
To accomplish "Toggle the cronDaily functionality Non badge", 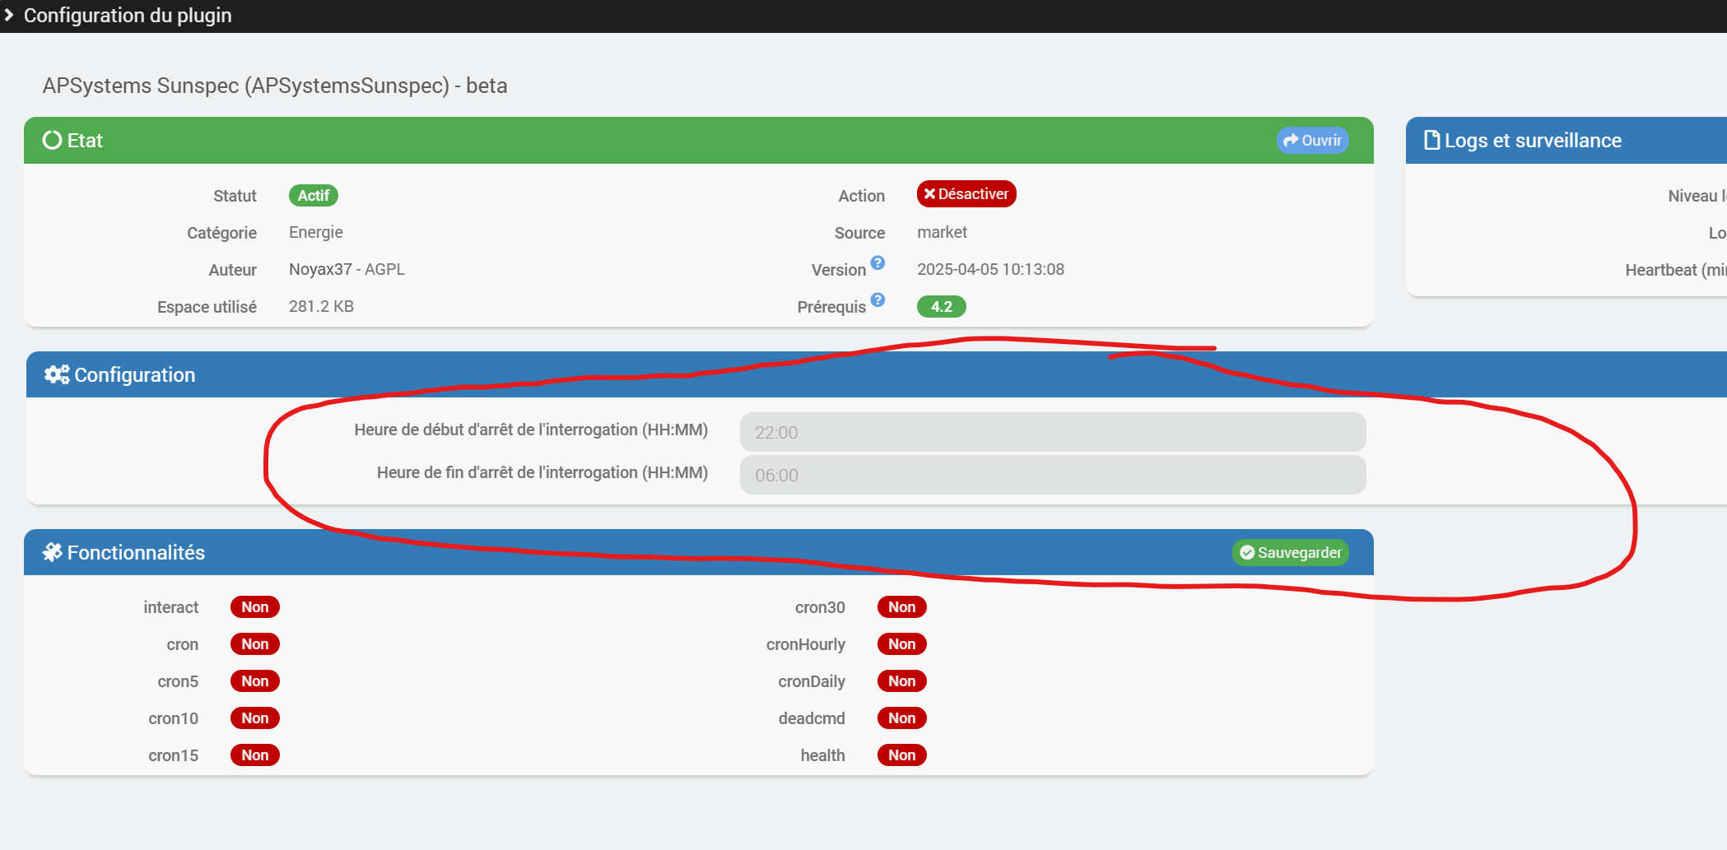I will (x=902, y=681).
